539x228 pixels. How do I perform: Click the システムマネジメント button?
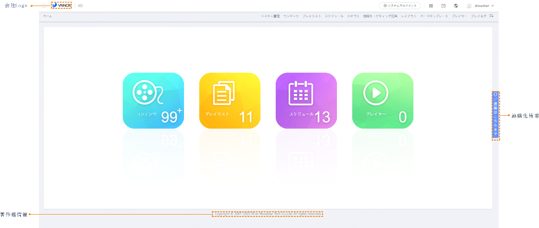pos(400,6)
